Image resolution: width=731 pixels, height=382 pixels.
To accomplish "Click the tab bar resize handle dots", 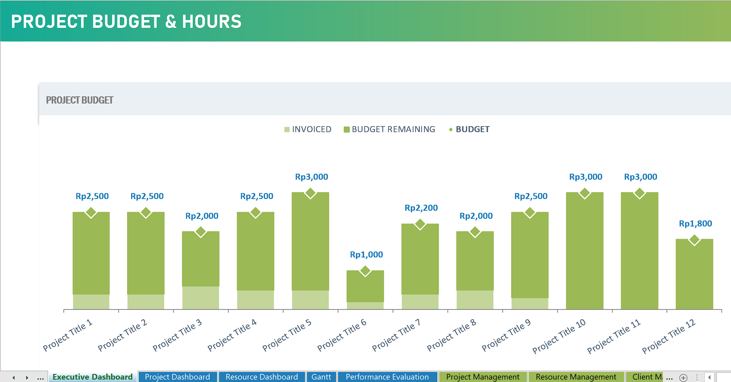I will pos(697,378).
